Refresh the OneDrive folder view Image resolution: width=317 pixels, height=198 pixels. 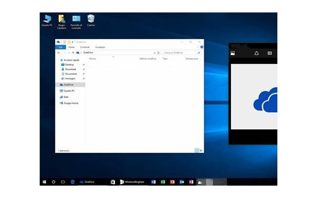coord(158,53)
